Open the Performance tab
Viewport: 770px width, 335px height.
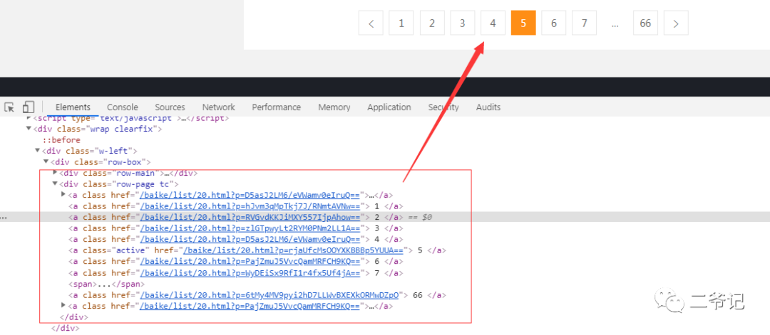click(x=276, y=107)
